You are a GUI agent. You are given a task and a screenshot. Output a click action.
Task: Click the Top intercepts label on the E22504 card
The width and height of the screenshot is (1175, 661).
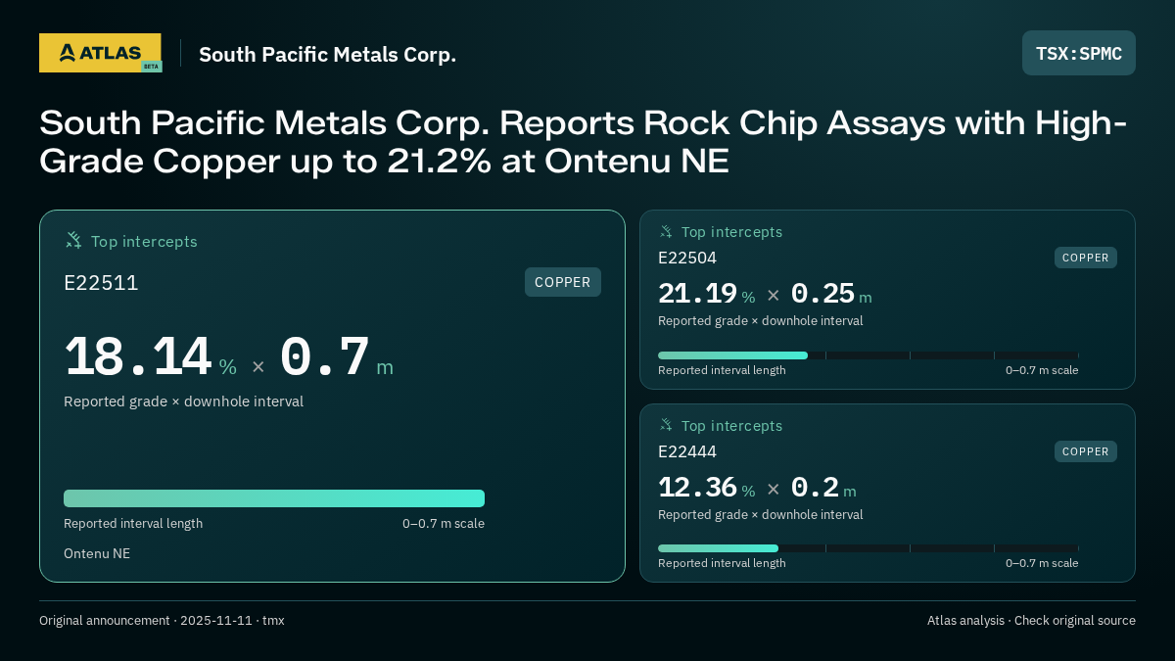731,232
